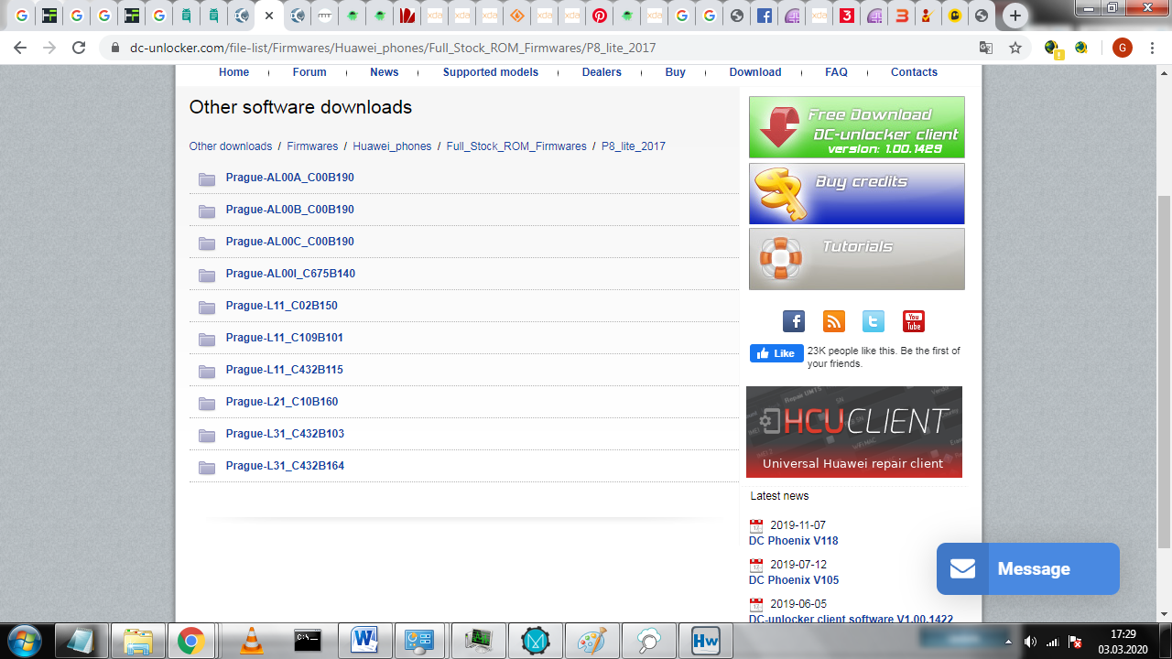Screen dimensions: 1172x659
Task: Click folder icon beside Prague-AL00C_C00B190
Action: point(207,243)
